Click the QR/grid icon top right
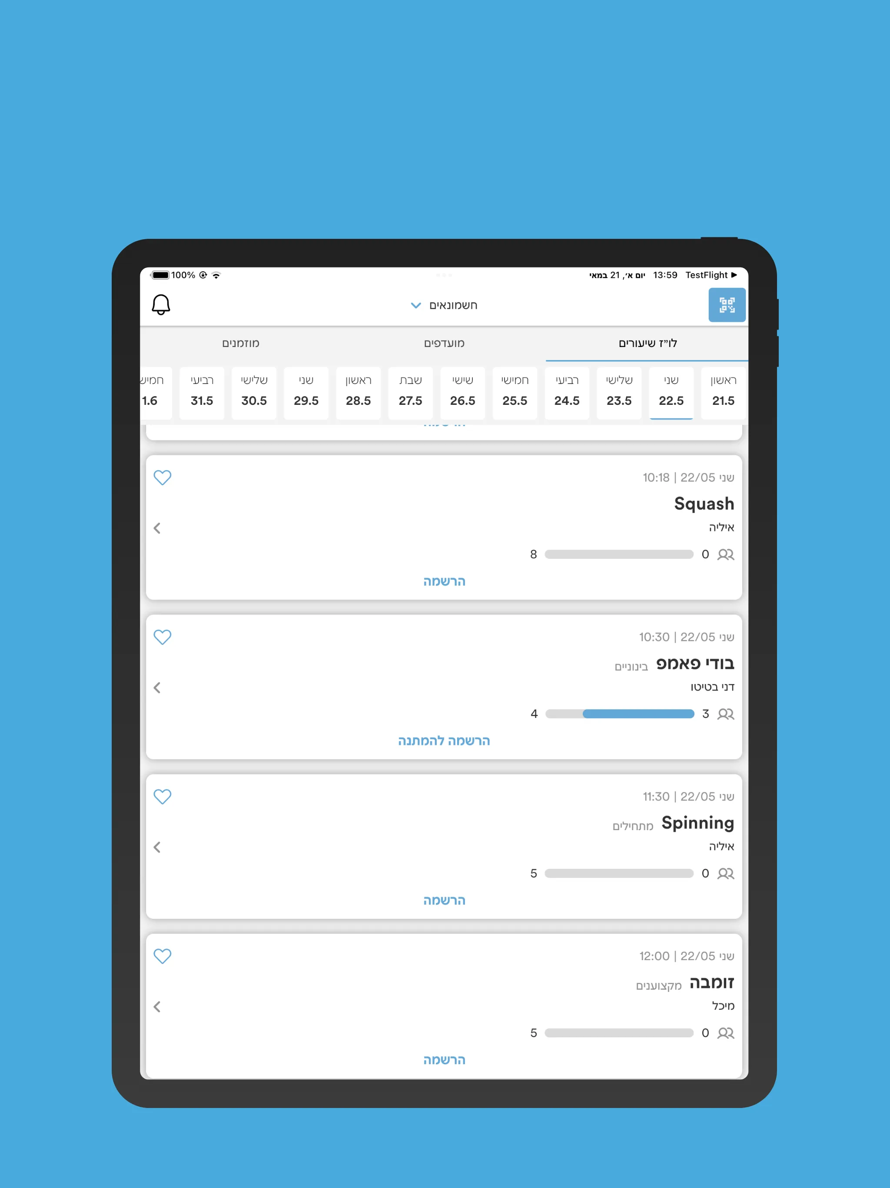This screenshot has height=1188, width=890. pyautogui.click(x=728, y=305)
